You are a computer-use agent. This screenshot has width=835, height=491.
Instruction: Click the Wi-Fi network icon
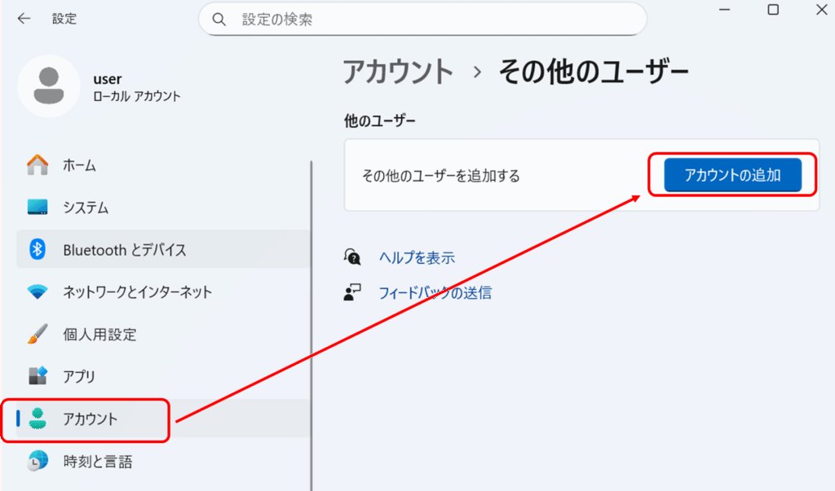[38, 292]
